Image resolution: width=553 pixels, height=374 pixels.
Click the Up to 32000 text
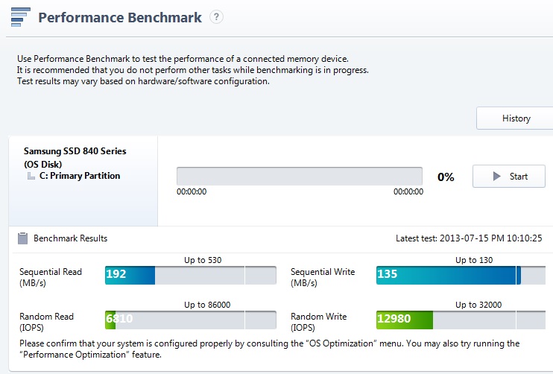tap(478, 305)
